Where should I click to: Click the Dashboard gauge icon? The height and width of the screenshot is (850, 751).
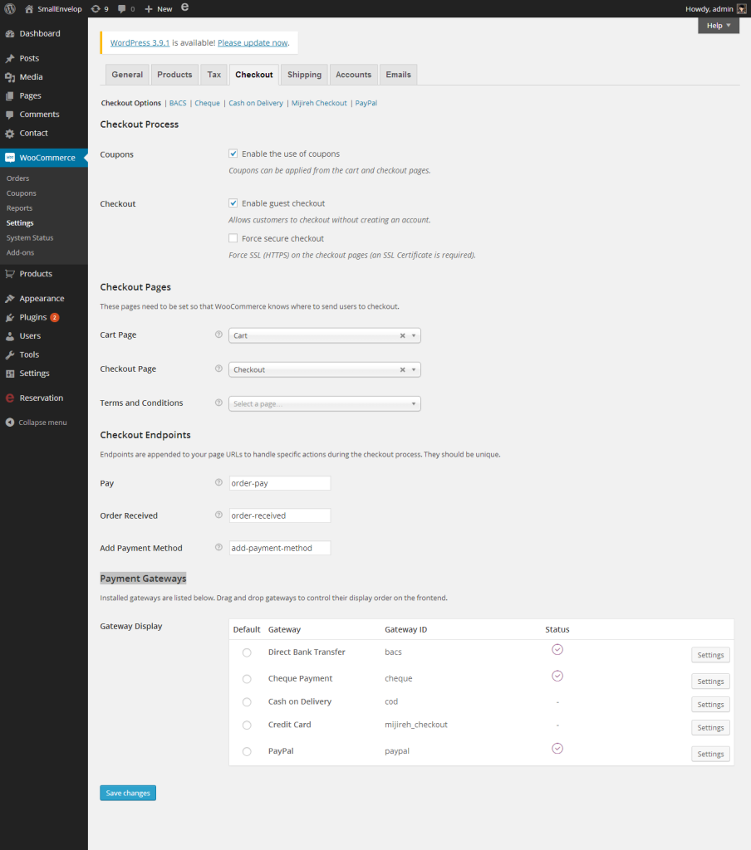tap(10, 33)
